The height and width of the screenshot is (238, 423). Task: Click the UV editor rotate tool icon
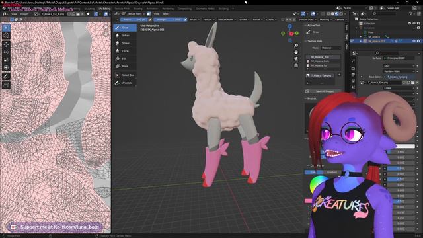(6, 52)
